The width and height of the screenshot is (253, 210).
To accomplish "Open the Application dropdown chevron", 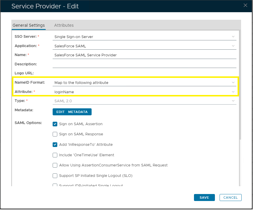I will [x=233, y=46].
